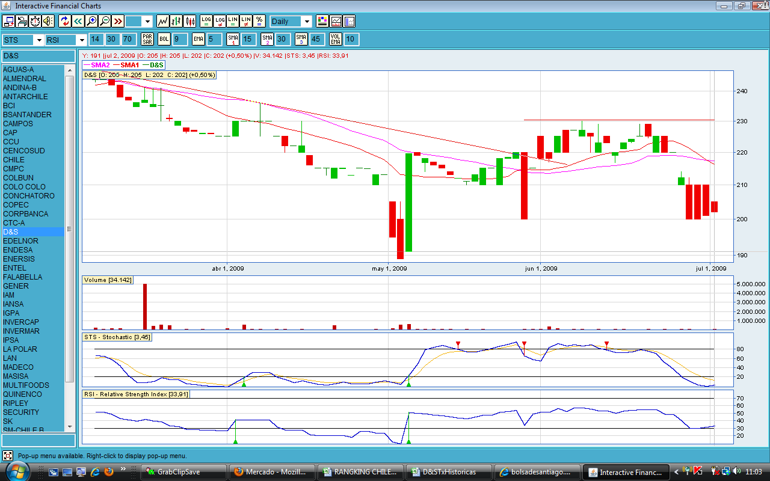Viewport: 770px width, 481px height.
Task: Switch to GrabClipSave in the taskbar
Action: pos(183,472)
